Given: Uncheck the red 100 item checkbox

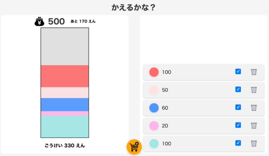Looking at the screenshot, I should [238, 71].
